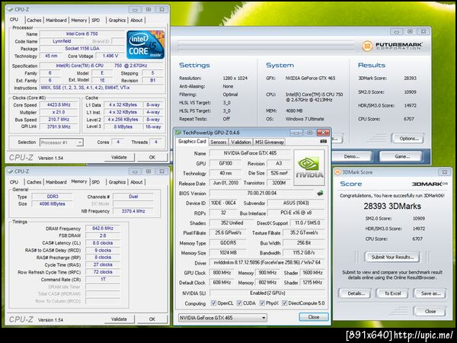Open the Sensors tab in GPU-Z

[x=219, y=142]
